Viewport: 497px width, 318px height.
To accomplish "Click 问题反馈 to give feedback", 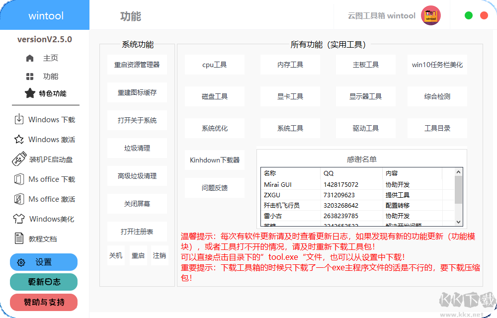I will [x=214, y=187].
